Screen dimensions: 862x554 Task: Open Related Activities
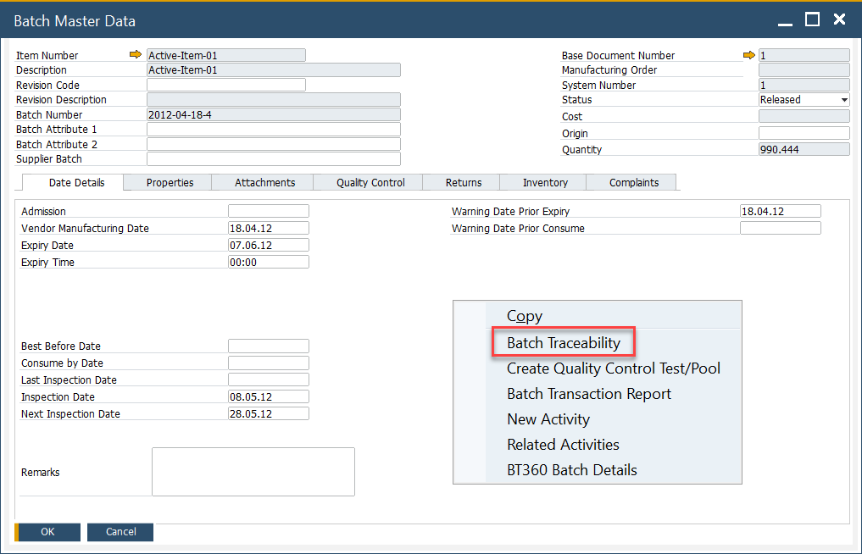point(563,445)
